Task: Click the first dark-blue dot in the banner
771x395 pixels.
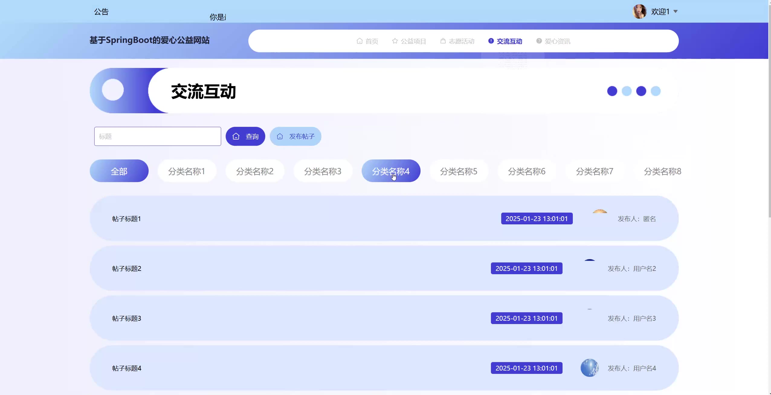Action: [x=612, y=91]
